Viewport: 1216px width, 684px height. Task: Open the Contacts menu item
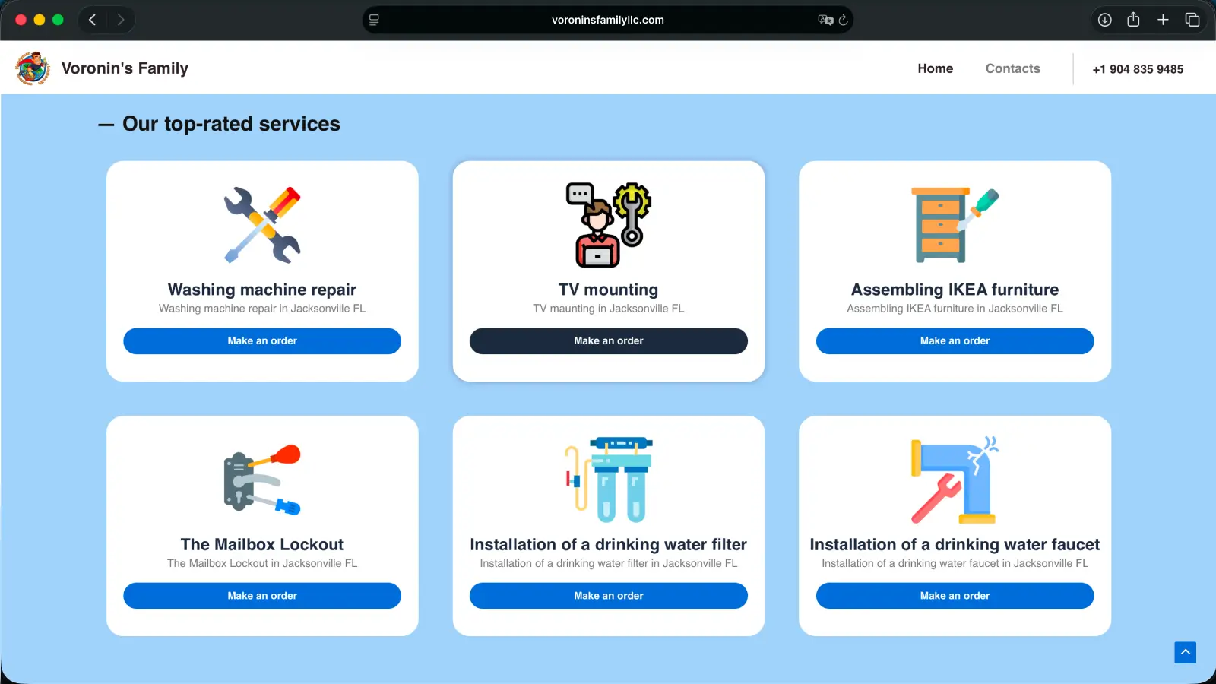point(1012,68)
